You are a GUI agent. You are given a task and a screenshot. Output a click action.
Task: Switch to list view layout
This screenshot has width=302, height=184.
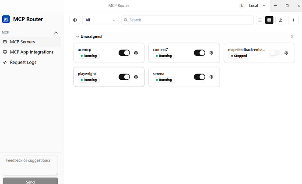260,20
